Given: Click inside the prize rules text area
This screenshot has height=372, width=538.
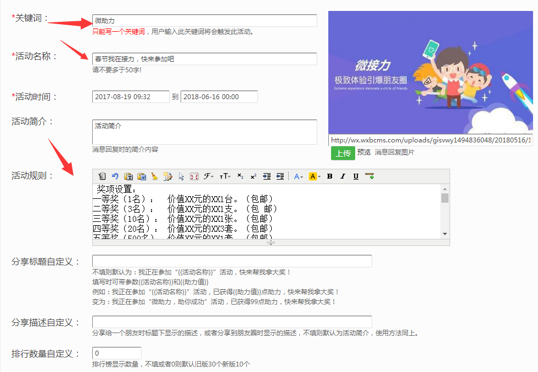Looking at the screenshot, I should tap(266, 211).
